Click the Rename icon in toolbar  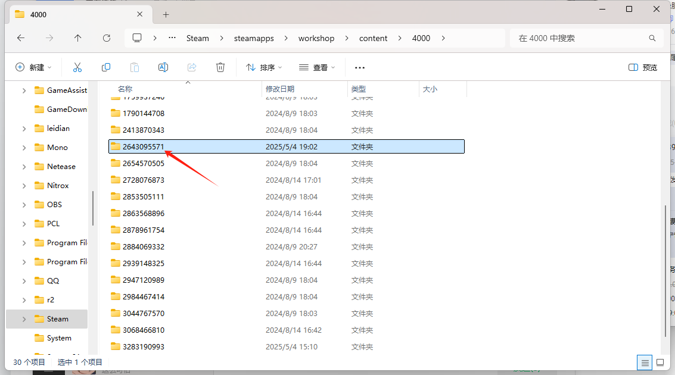click(163, 67)
